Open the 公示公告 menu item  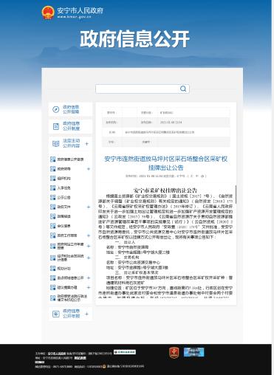(x=64, y=198)
